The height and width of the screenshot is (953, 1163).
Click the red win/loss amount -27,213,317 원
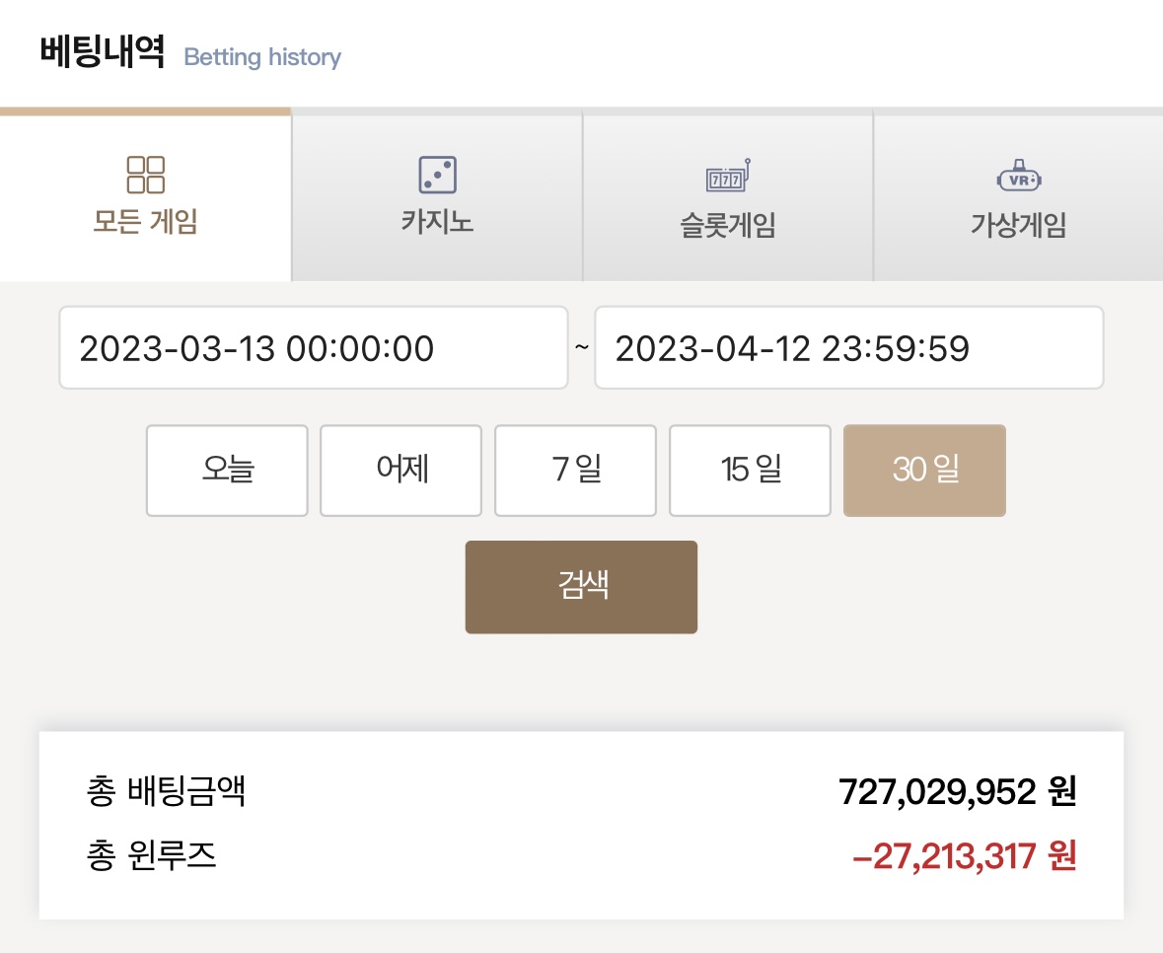point(964,856)
